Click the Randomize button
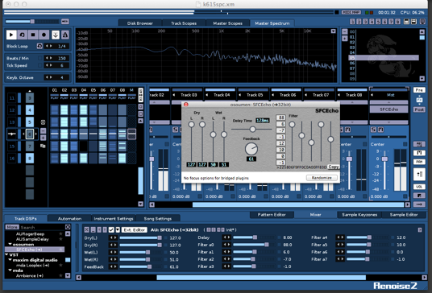This screenshot has width=432, height=293. tap(322, 178)
